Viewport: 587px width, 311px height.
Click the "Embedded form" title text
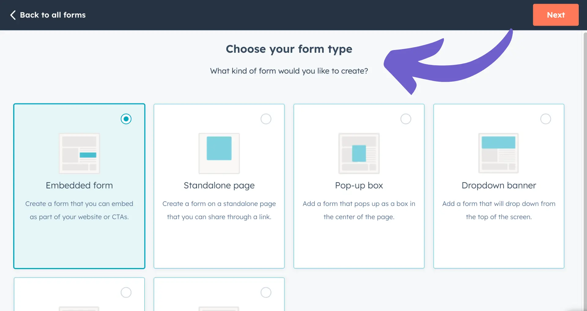79,185
